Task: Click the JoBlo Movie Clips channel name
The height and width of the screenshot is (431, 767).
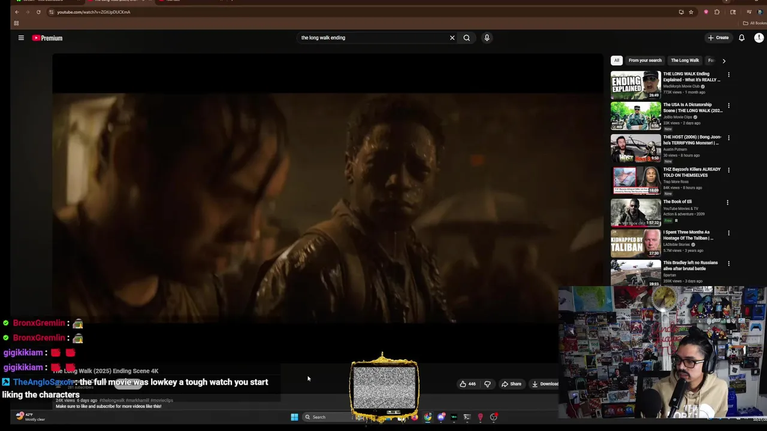Action: click(x=678, y=117)
